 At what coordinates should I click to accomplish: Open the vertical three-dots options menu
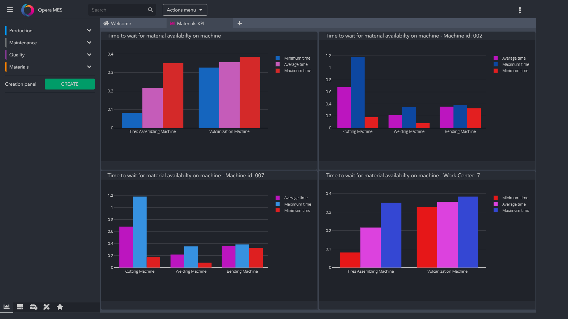click(520, 10)
